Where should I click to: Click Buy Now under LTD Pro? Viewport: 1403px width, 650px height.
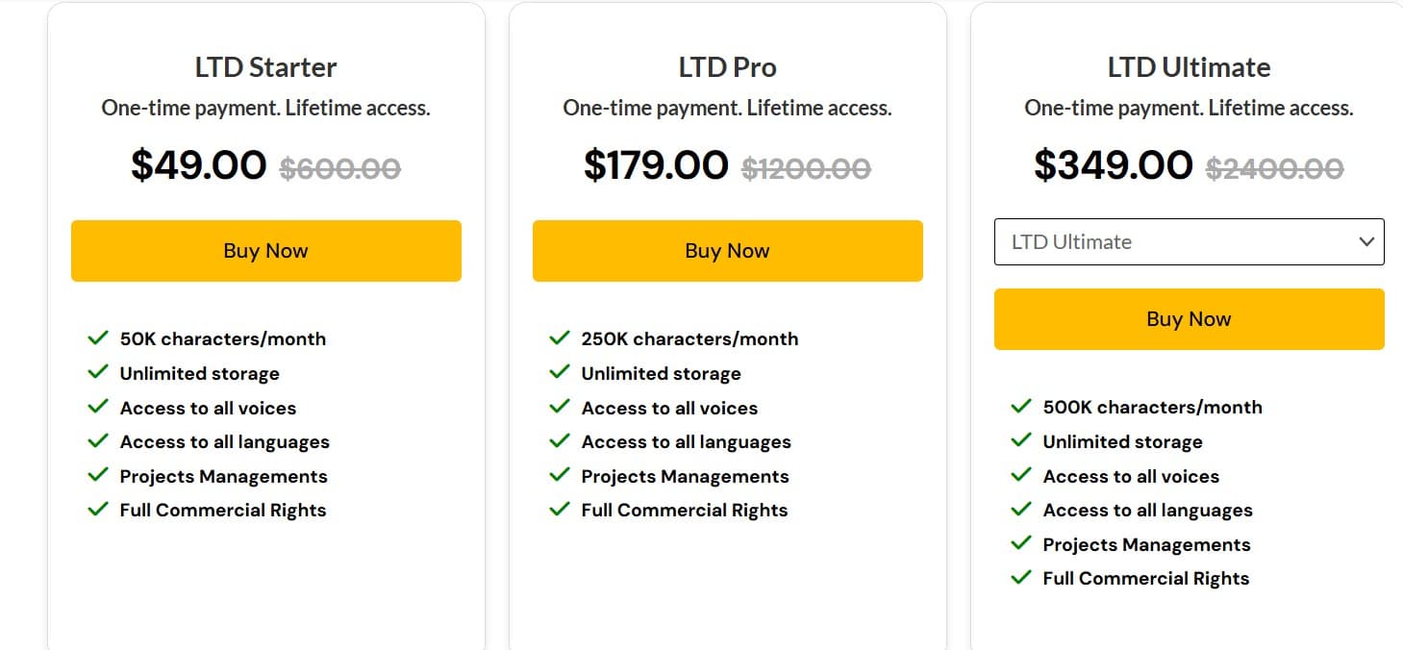point(727,250)
